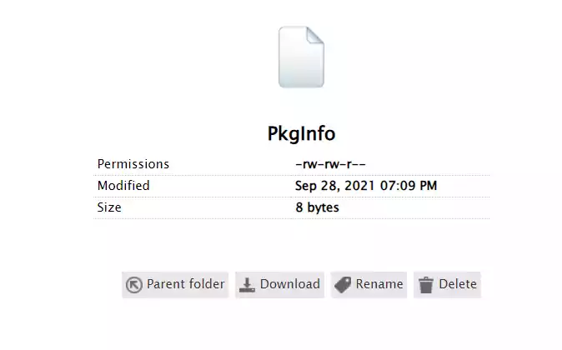Screen dimensions: 562x350
Task: Select the -rw-rw-r-- permissions value
Action: pos(330,164)
